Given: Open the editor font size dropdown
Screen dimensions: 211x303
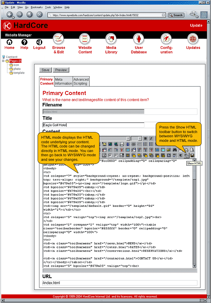Looking at the screenshot, I should [140, 138].
